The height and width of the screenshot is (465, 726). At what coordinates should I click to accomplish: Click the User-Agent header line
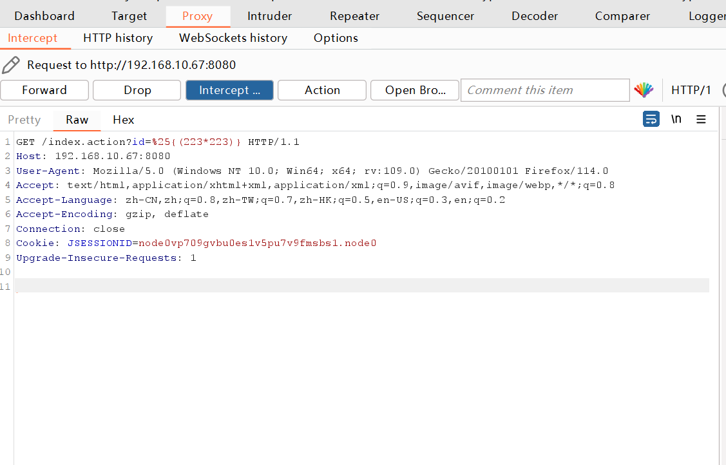pyautogui.click(x=312, y=171)
